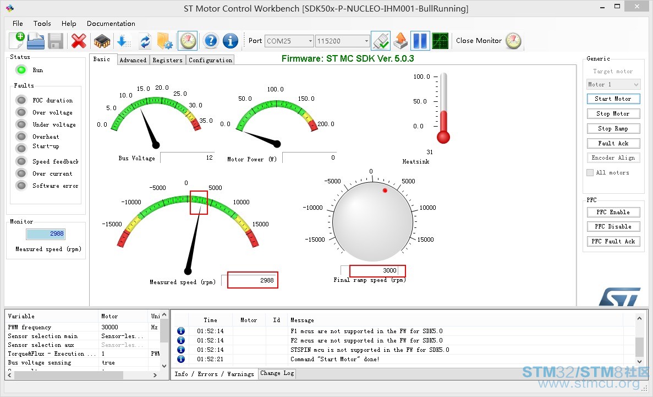Open the Motor 1 target motor dropdown
653x397 pixels.
pos(613,84)
